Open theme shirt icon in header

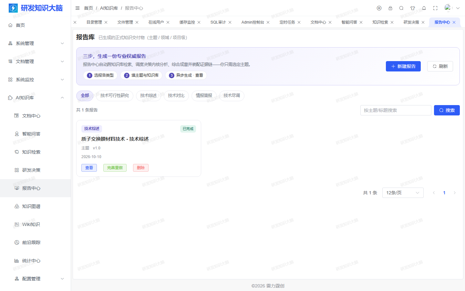pyautogui.click(x=413, y=8)
